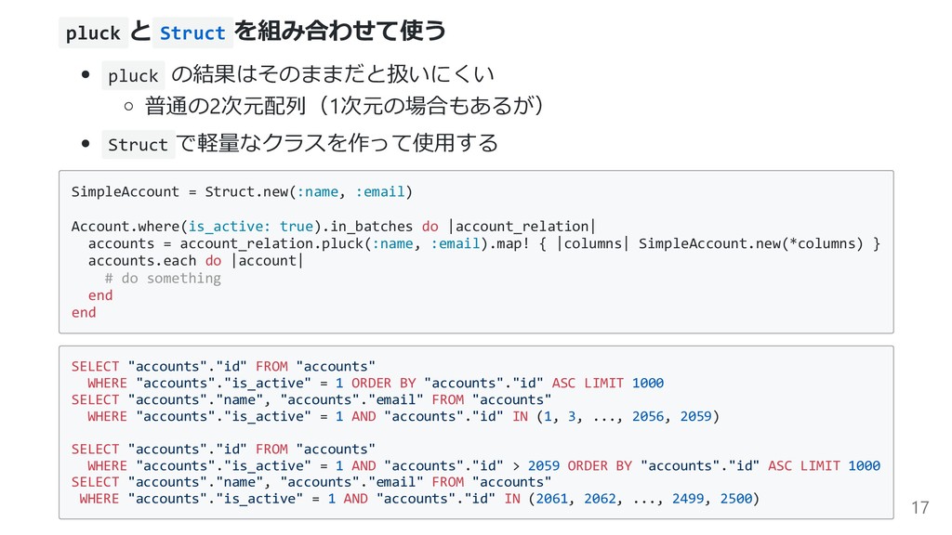
Task: Click the slide title text を組み合わせて使う
Action: click(340, 31)
